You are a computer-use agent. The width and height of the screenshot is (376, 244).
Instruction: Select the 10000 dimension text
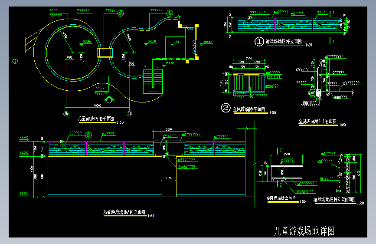point(98,106)
